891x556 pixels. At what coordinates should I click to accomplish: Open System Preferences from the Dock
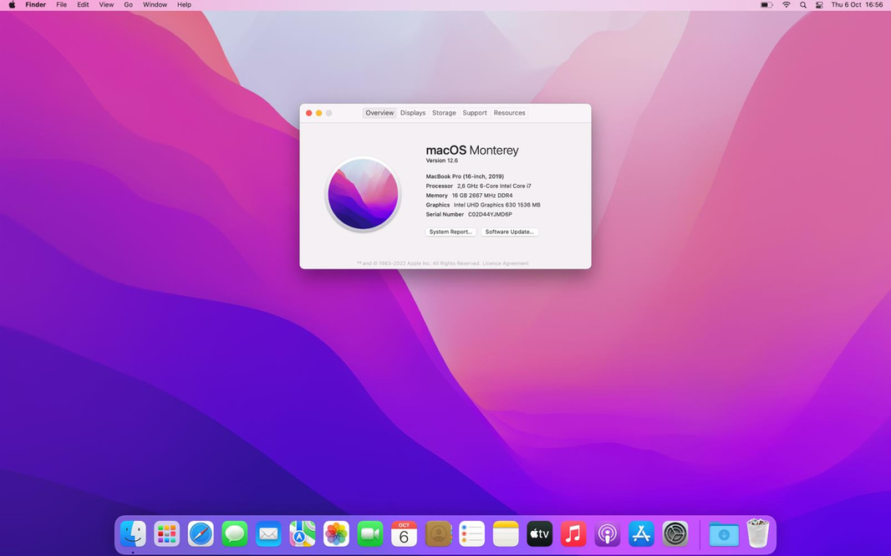675,533
